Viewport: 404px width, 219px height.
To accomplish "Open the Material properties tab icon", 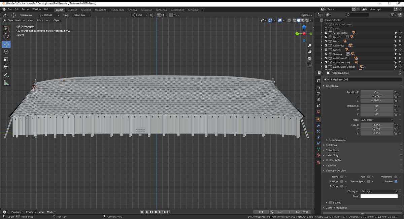I will click(318, 155).
